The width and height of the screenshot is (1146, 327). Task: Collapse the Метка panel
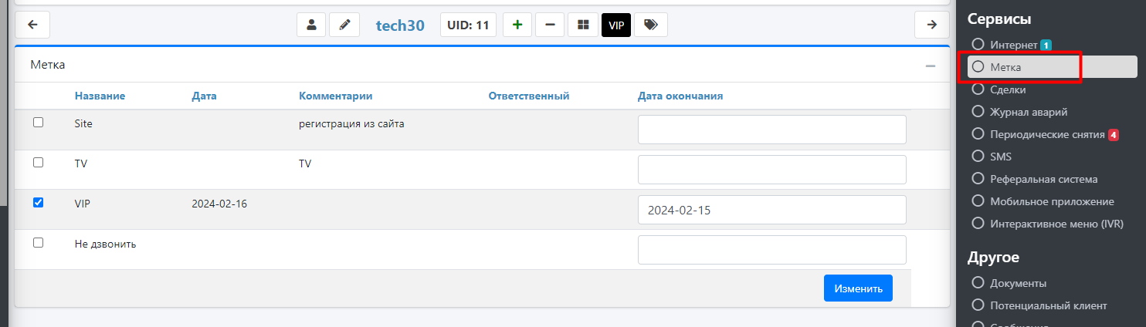click(931, 66)
